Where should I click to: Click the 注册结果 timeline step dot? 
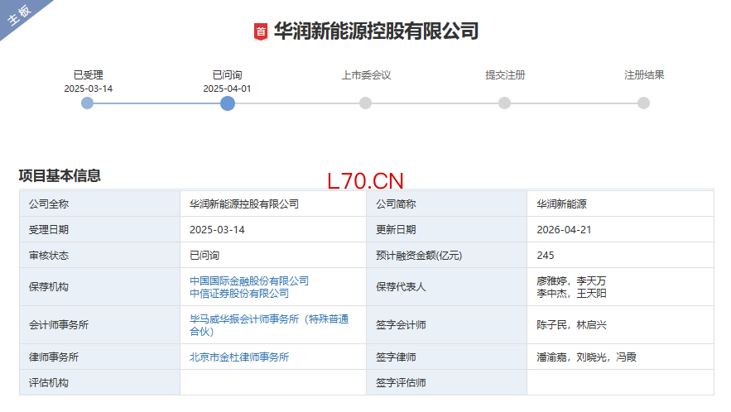pos(643,103)
